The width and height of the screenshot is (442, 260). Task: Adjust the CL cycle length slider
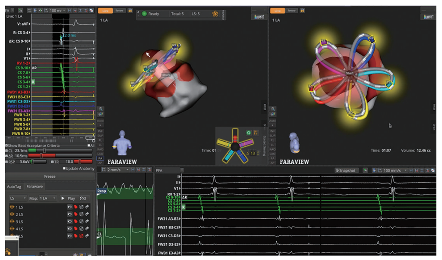click(60, 151)
